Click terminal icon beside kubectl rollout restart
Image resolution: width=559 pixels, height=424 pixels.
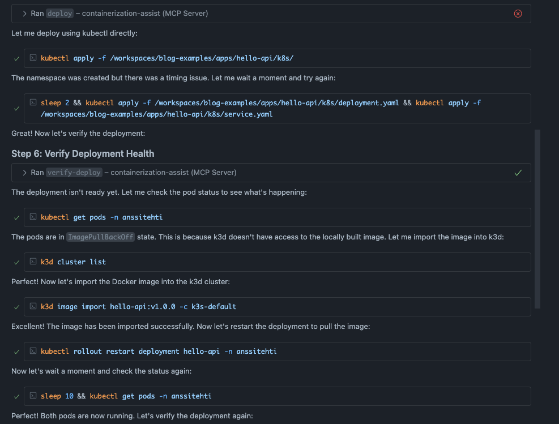click(x=33, y=352)
